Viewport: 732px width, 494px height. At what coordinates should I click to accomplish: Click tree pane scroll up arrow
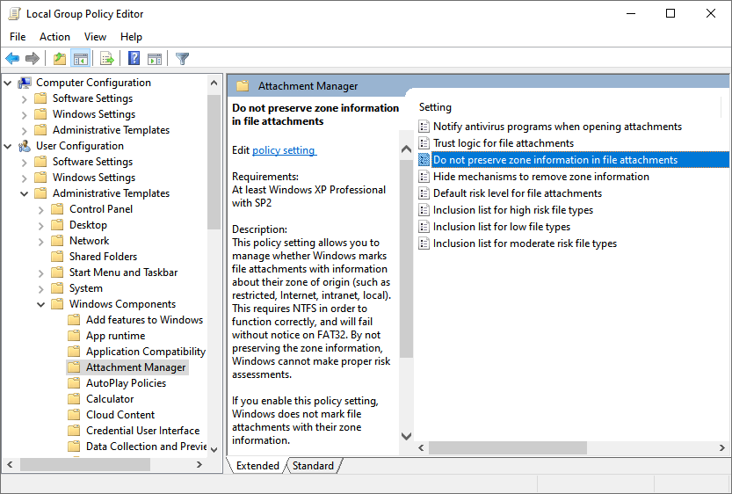point(214,83)
